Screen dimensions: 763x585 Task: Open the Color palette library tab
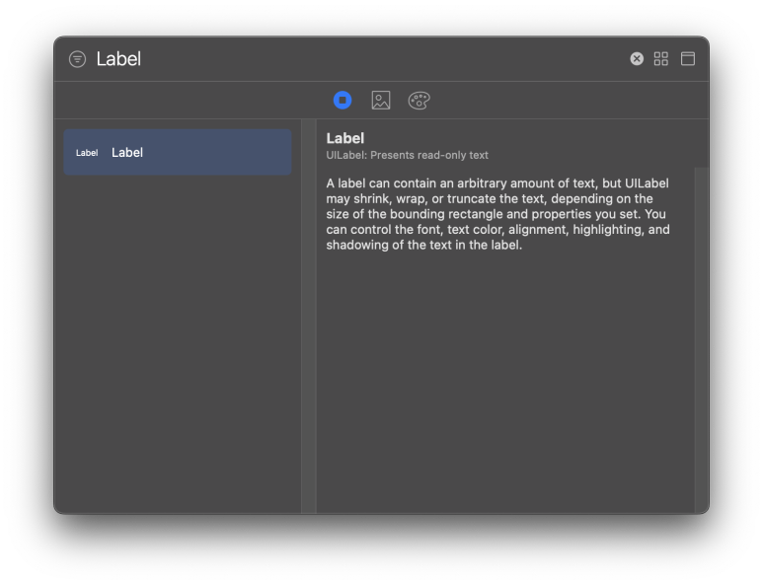coord(419,101)
